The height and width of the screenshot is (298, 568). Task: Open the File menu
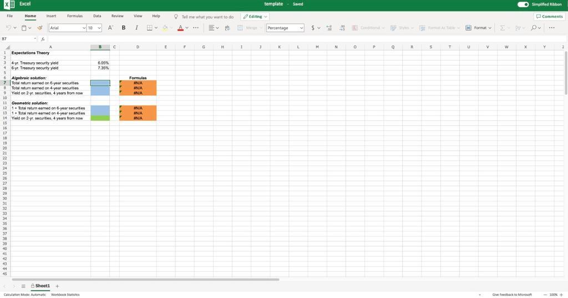coord(10,16)
